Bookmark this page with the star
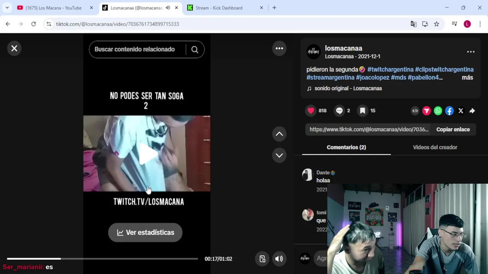 tap(437, 24)
